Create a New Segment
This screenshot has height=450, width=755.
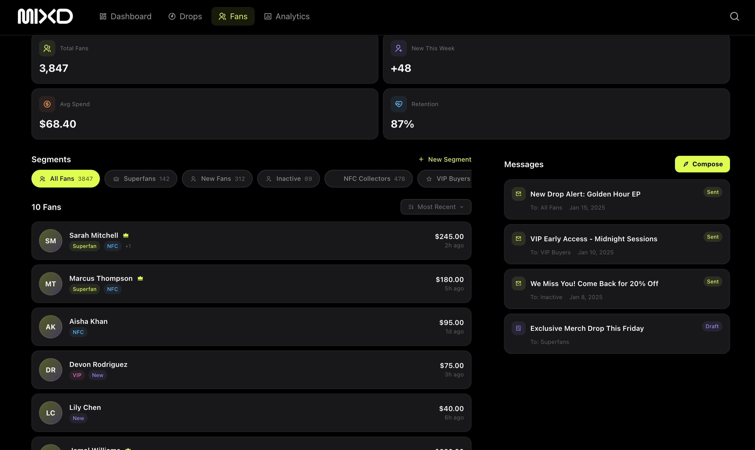445,159
